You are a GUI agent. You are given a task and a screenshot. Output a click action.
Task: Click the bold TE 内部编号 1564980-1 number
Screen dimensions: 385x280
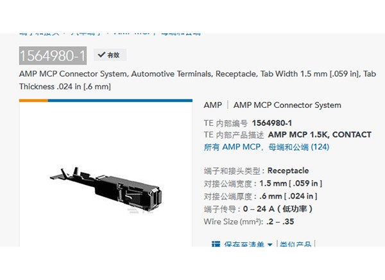tap(272, 123)
